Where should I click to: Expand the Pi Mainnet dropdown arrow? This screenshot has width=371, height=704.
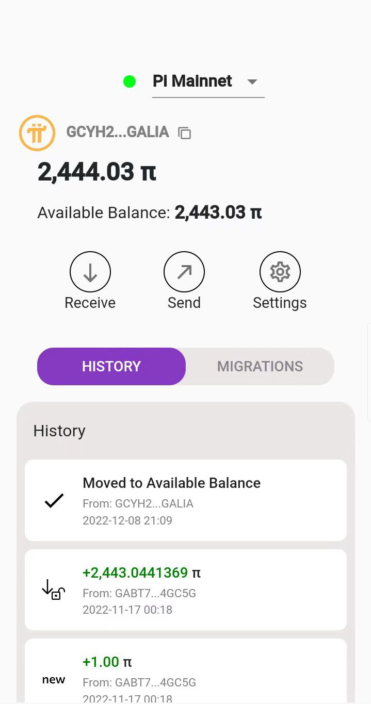[252, 81]
